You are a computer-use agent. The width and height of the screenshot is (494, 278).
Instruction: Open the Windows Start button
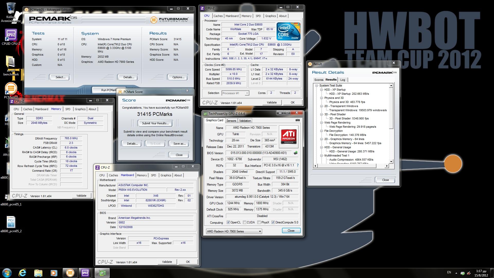click(7, 273)
